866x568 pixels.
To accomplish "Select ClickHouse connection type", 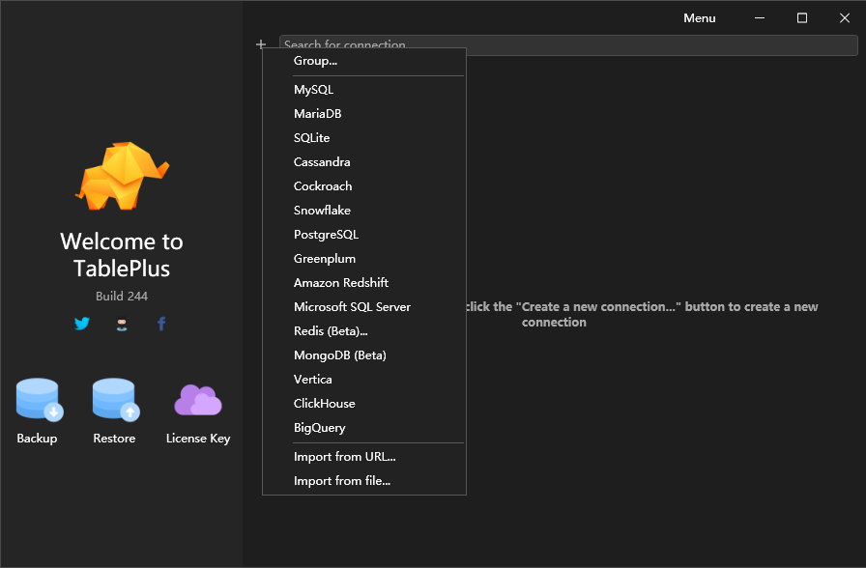I will click(x=364, y=404).
